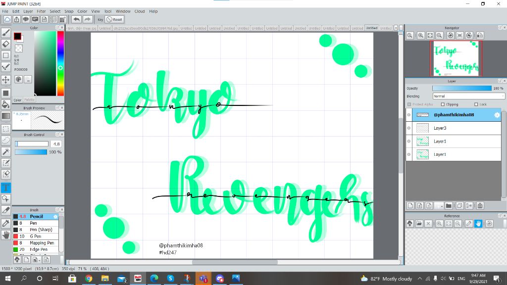Open layer type dropdown in Layer panel
The width and height of the screenshot is (507, 285).
(x=439, y=205)
